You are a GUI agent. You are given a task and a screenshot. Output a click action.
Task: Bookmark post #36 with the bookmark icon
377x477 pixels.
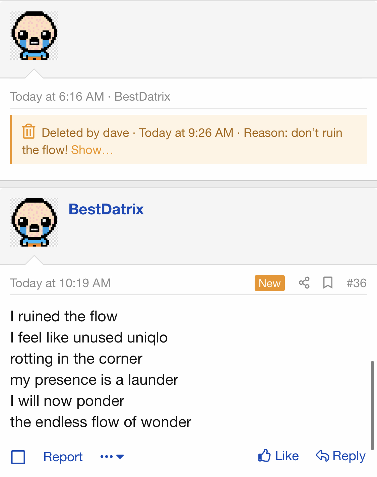(327, 283)
